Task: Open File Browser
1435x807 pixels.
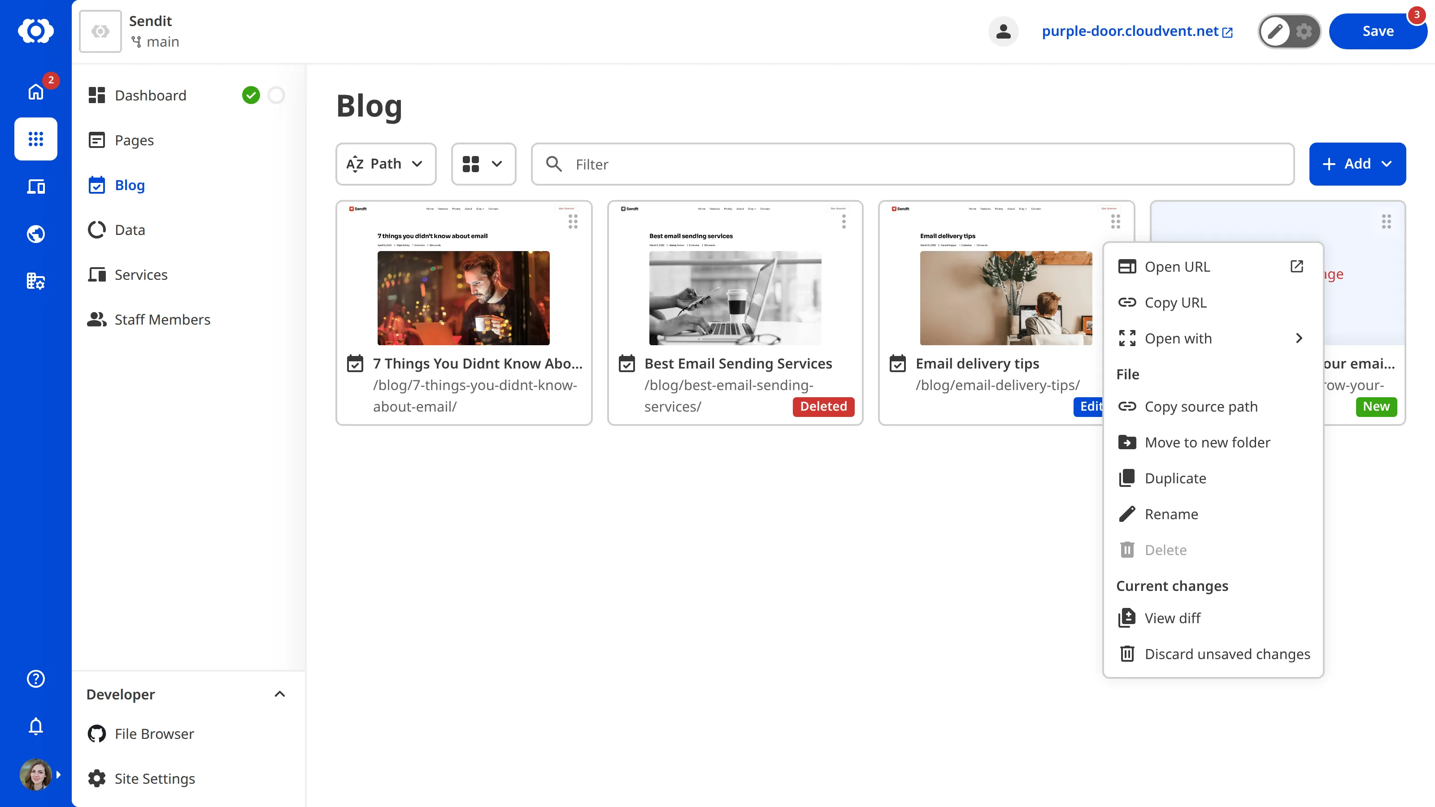Action: 154,734
